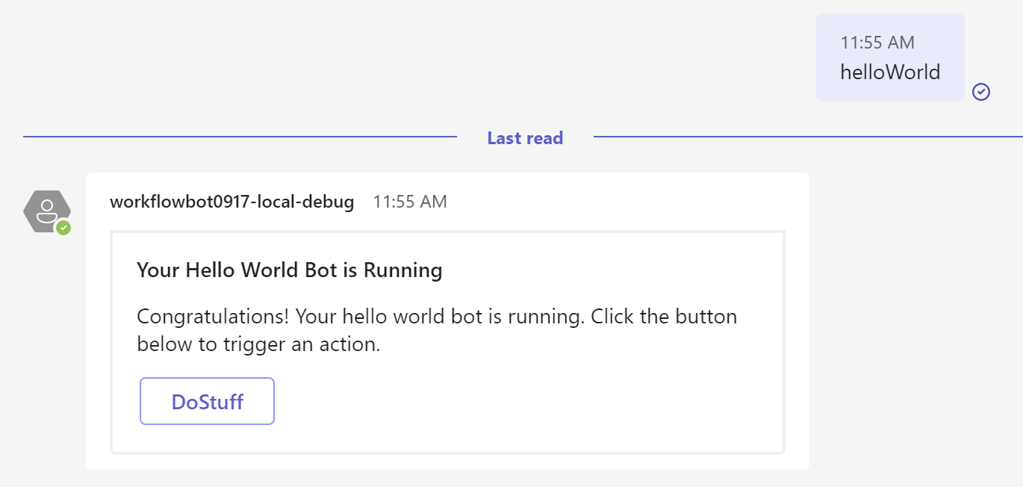Click the sent message checkmark status icon
1023x487 pixels.
[x=981, y=91]
